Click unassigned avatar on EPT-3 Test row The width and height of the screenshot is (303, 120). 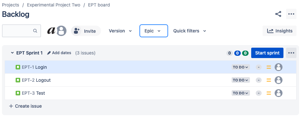[x=279, y=93]
